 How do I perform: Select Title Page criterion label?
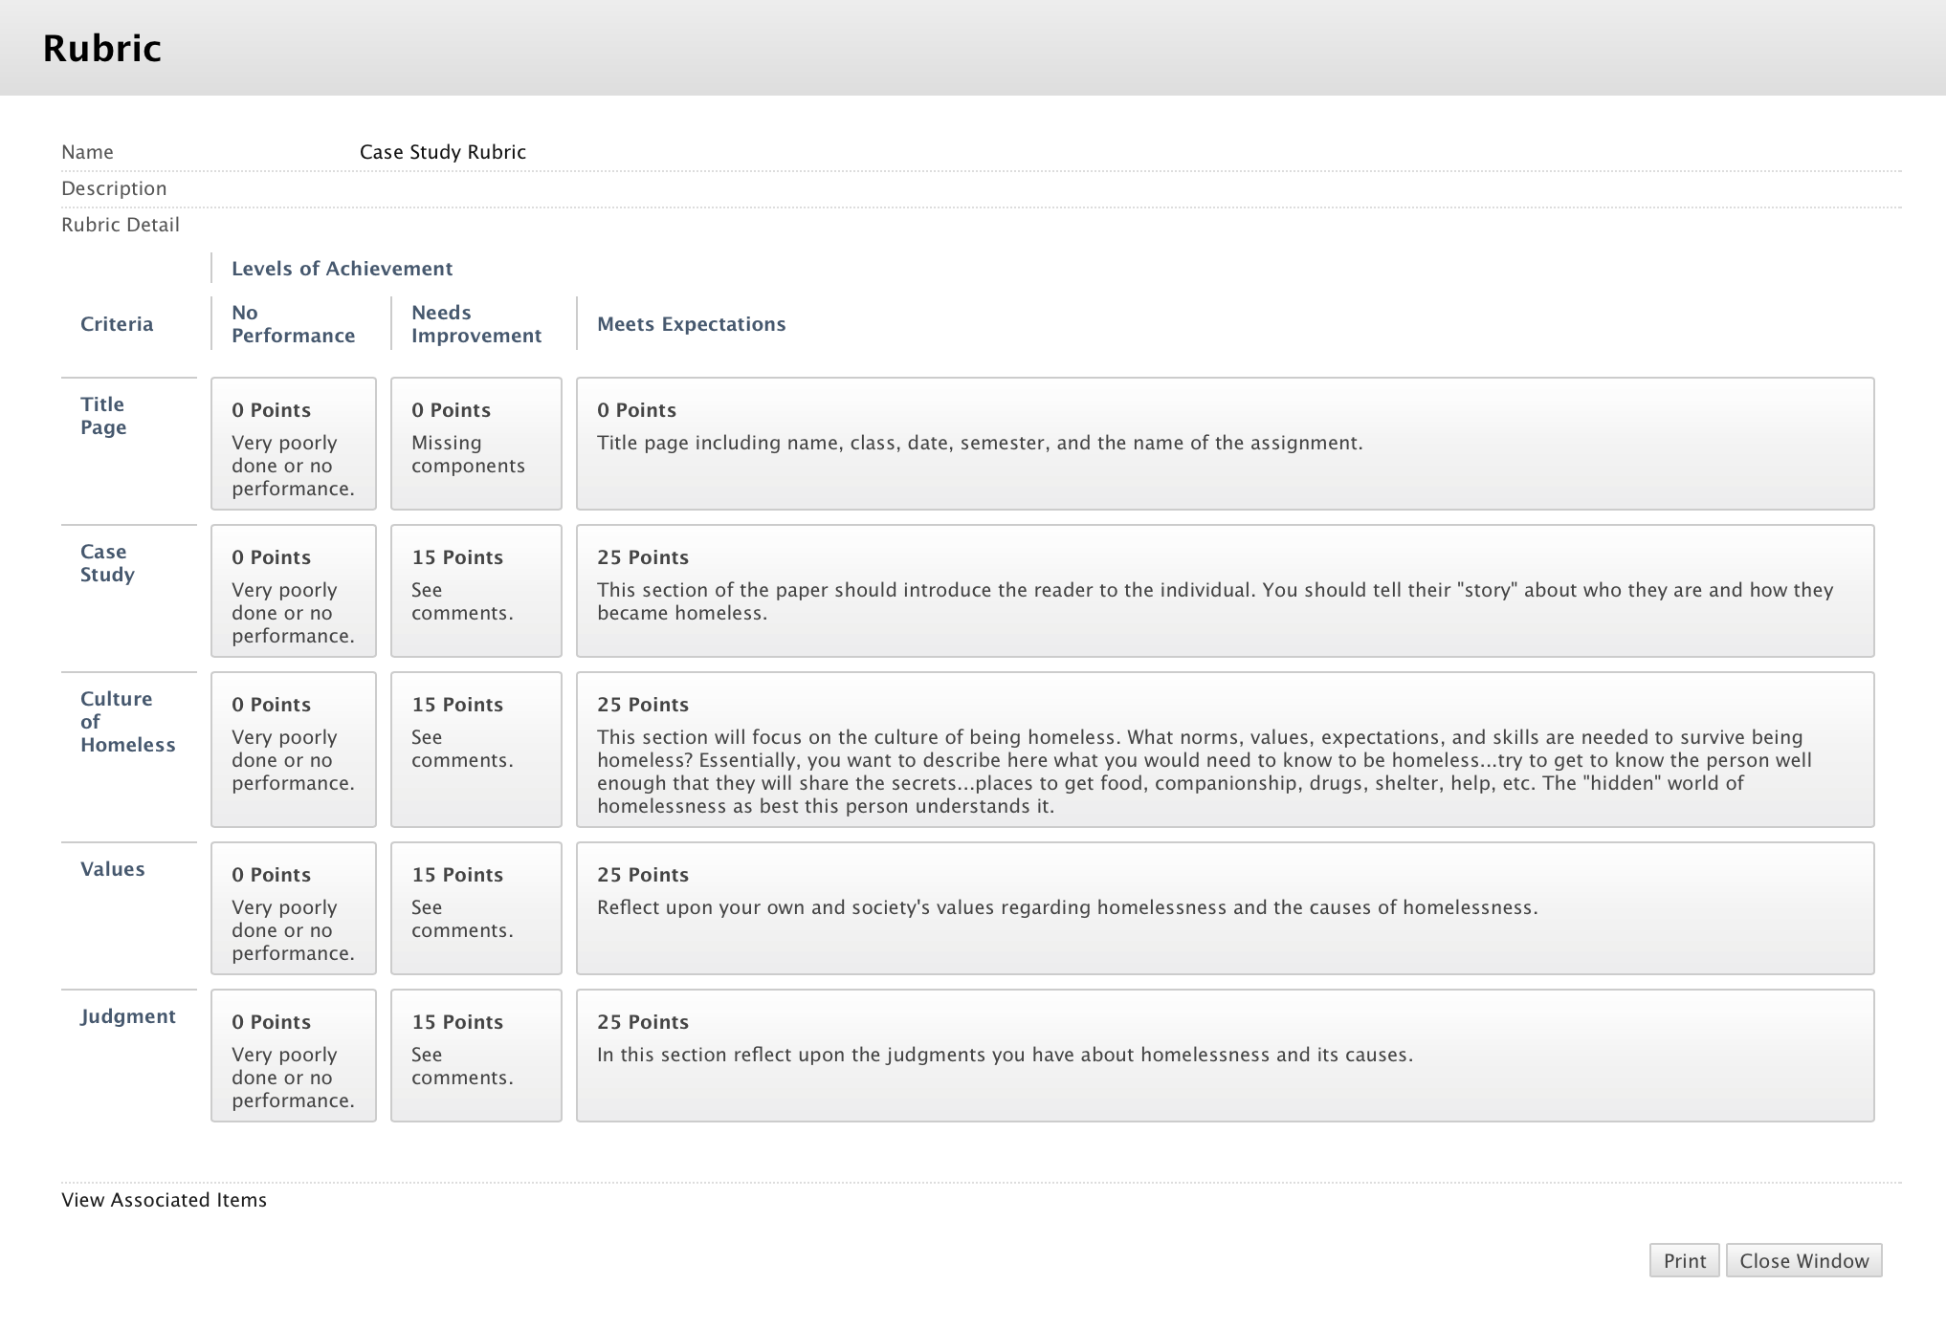point(102,416)
